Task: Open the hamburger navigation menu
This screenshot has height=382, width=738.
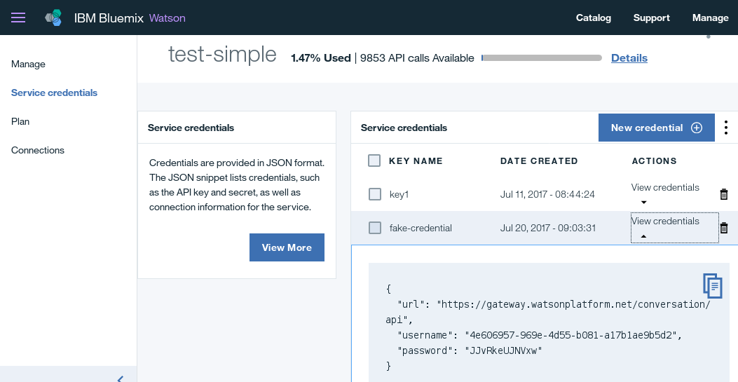Action: tap(18, 18)
